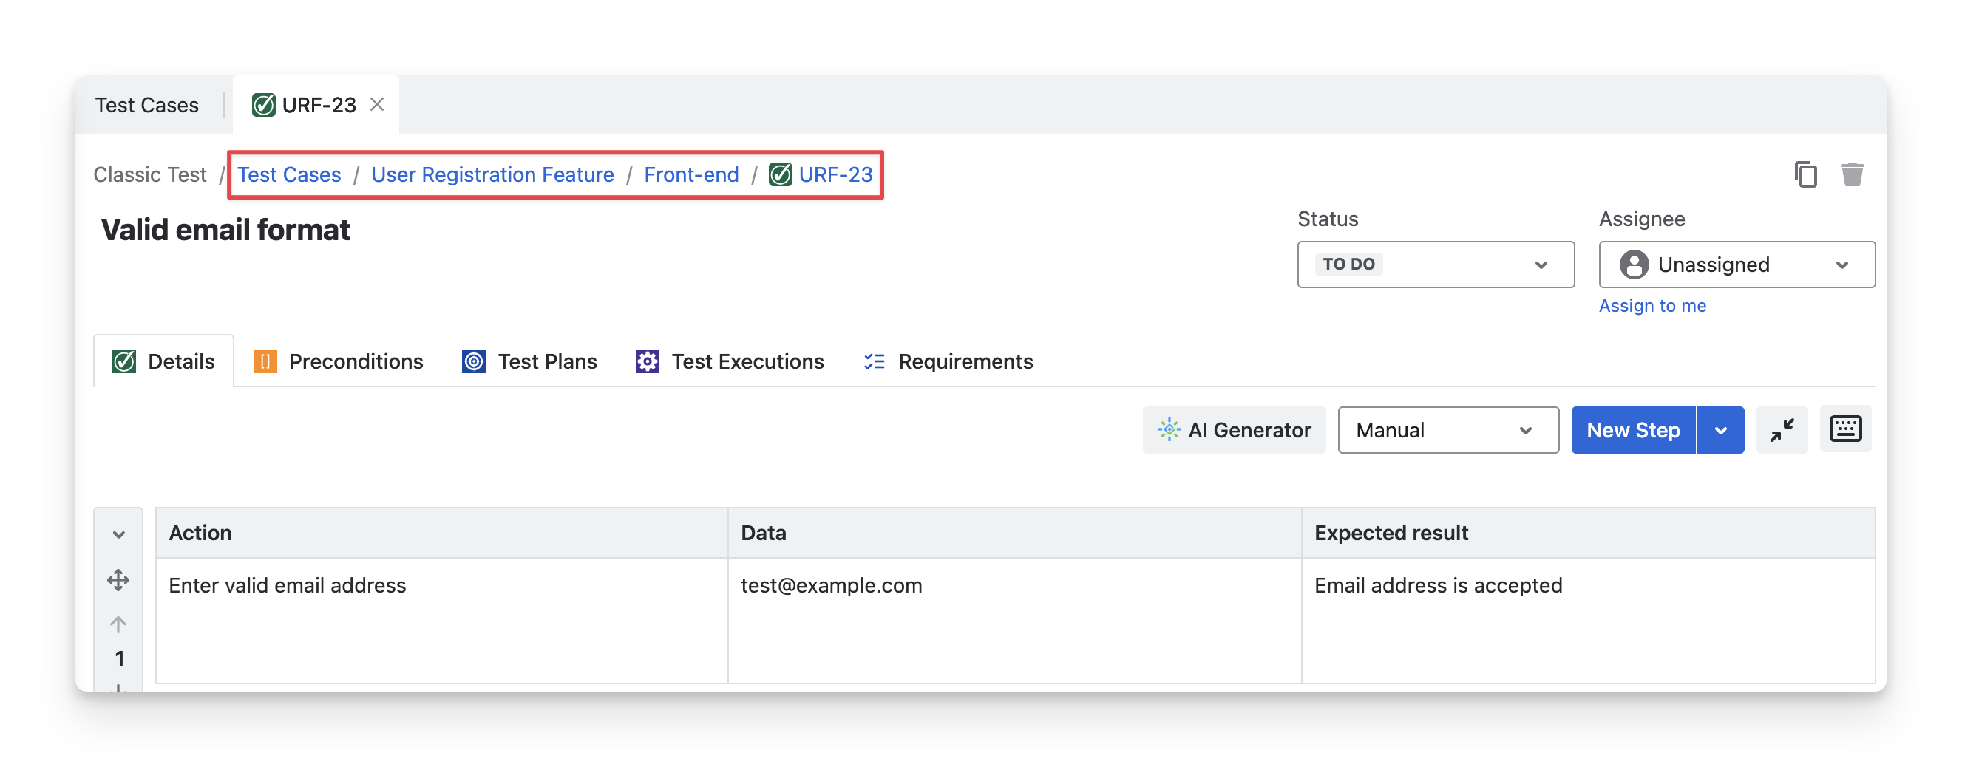Delete the test case with trash icon
Image resolution: width=1962 pixels, height=767 pixels.
pos(1852,174)
